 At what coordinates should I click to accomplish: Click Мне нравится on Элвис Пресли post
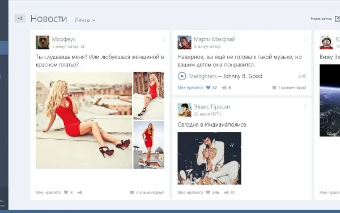tap(190, 193)
